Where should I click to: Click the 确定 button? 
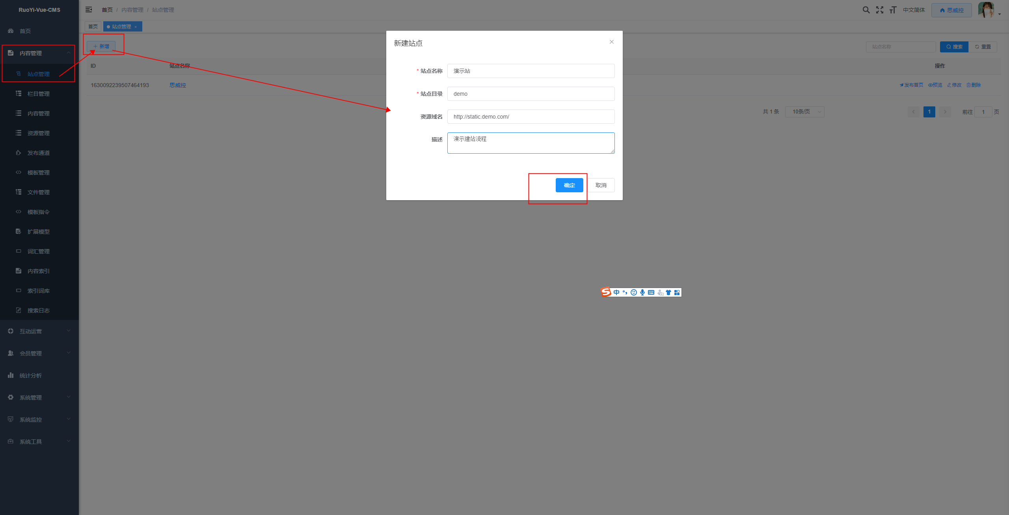(x=569, y=185)
